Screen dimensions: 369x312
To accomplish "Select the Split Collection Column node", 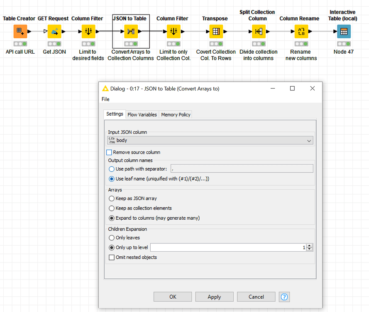I will (x=257, y=31).
